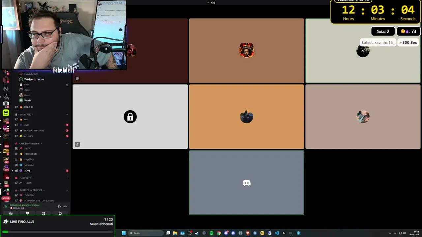Open Spotify from taskbar
This screenshot has height=237, width=422.
pos(211,233)
